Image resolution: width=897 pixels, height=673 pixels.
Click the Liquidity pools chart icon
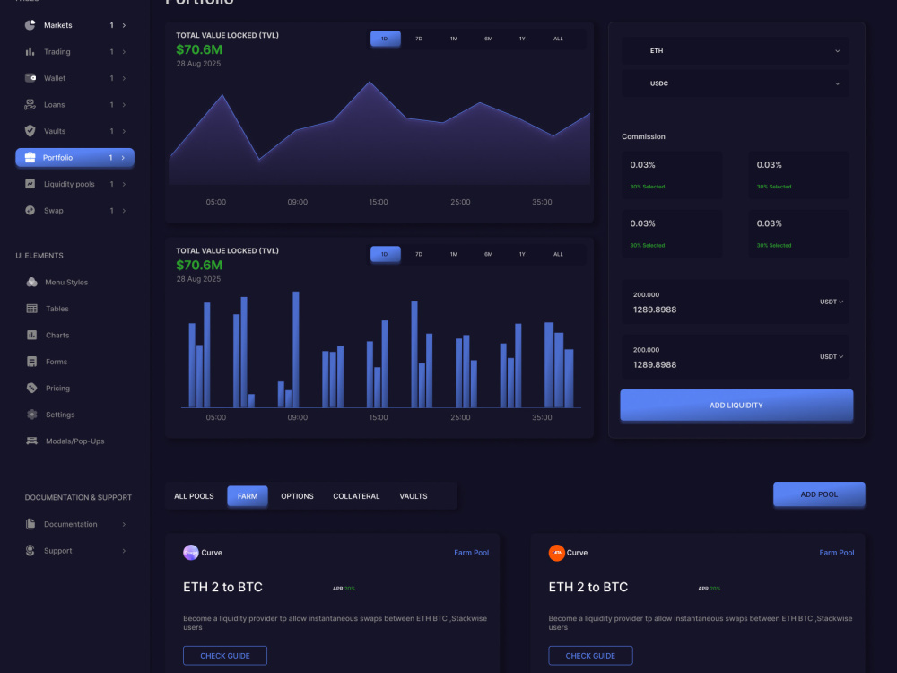click(30, 184)
